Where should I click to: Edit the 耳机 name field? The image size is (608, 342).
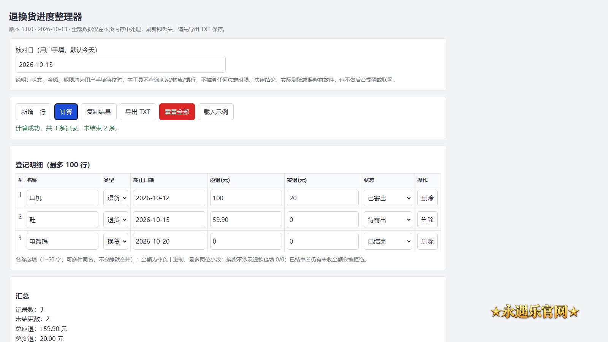pyautogui.click(x=62, y=198)
